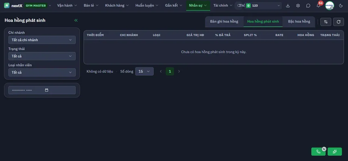
Task: Click the THỜI ĐIỂM column header
Action: (x=95, y=35)
